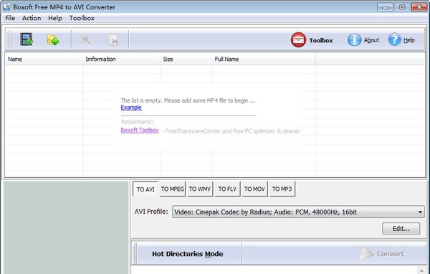
Task: Click the grayed Clear list icon
Action: (113, 40)
